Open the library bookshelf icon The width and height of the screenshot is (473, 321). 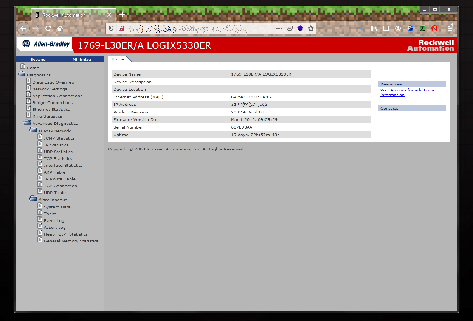(x=374, y=28)
